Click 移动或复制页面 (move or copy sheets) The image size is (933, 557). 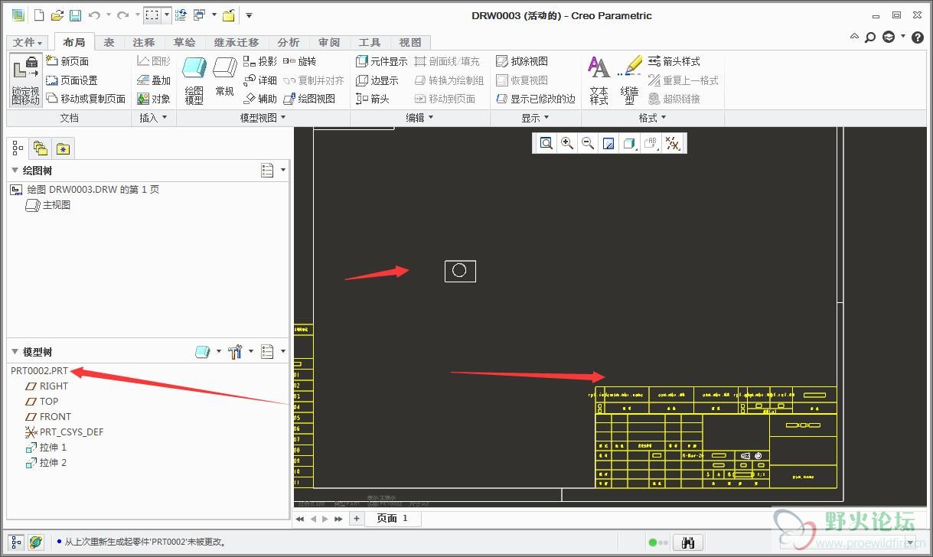tap(86, 99)
